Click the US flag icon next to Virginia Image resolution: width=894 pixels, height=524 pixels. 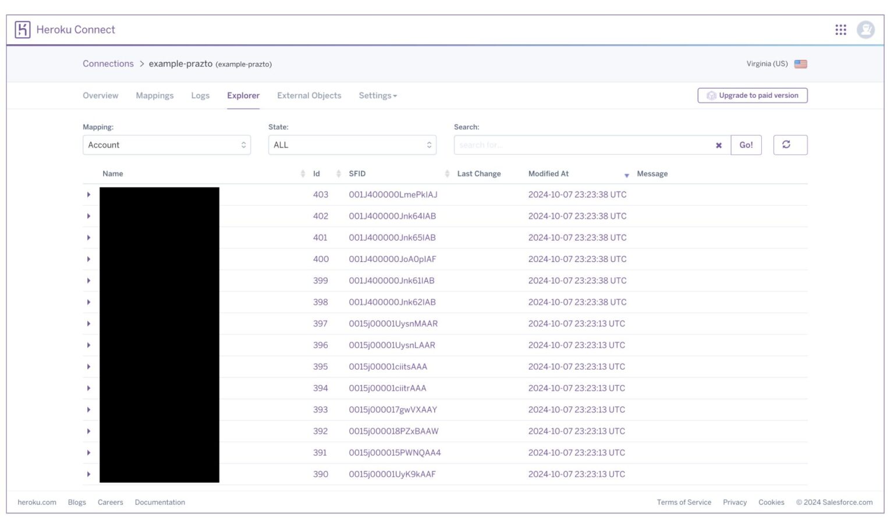click(x=801, y=64)
